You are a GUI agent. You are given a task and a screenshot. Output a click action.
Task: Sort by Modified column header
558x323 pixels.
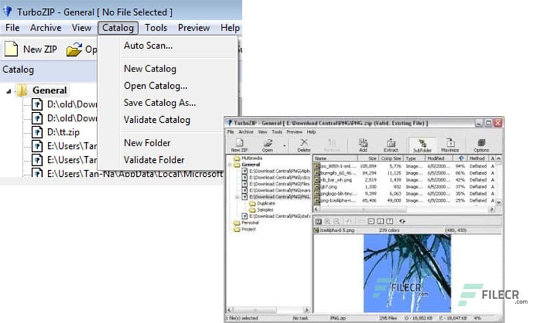tap(439, 158)
